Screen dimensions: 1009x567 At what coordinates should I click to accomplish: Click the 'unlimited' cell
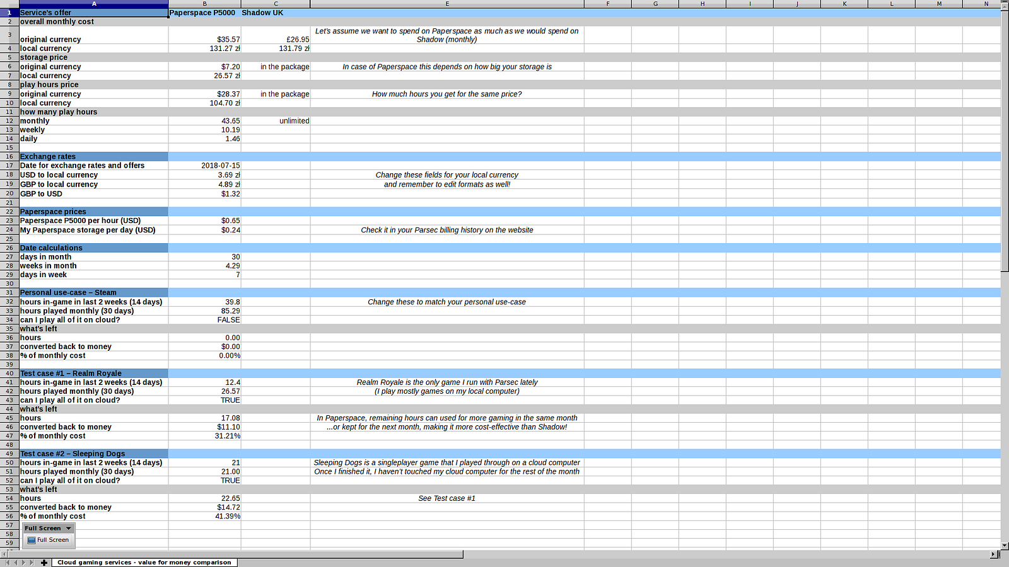[x=276, y=121]
